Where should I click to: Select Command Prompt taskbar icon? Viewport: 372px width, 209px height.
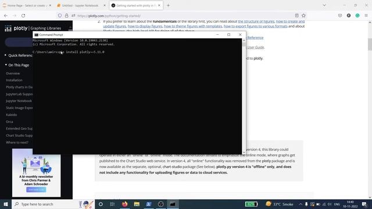pos(173,204)
